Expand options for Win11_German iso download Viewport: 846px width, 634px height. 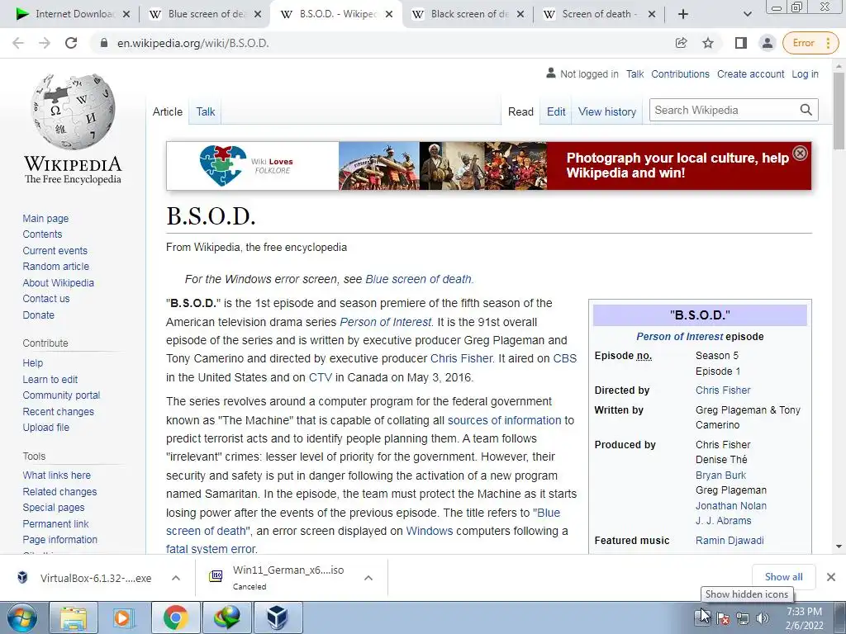pyautogui.click(x=368, y=578)
